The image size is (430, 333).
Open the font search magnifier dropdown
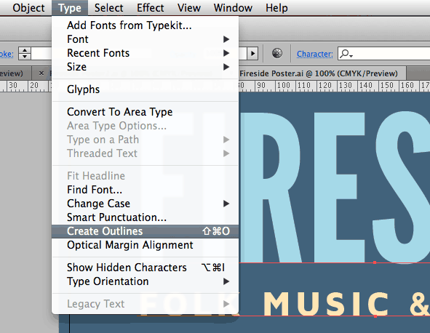[x=346, y=54]
